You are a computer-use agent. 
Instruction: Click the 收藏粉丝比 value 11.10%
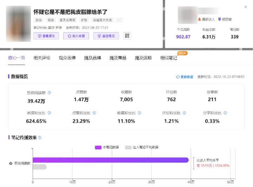tap(126, 121)
